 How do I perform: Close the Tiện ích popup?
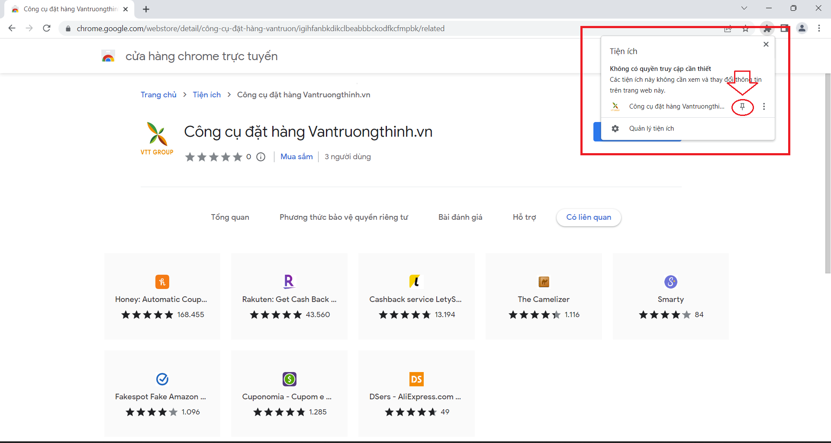pos(766,44)
